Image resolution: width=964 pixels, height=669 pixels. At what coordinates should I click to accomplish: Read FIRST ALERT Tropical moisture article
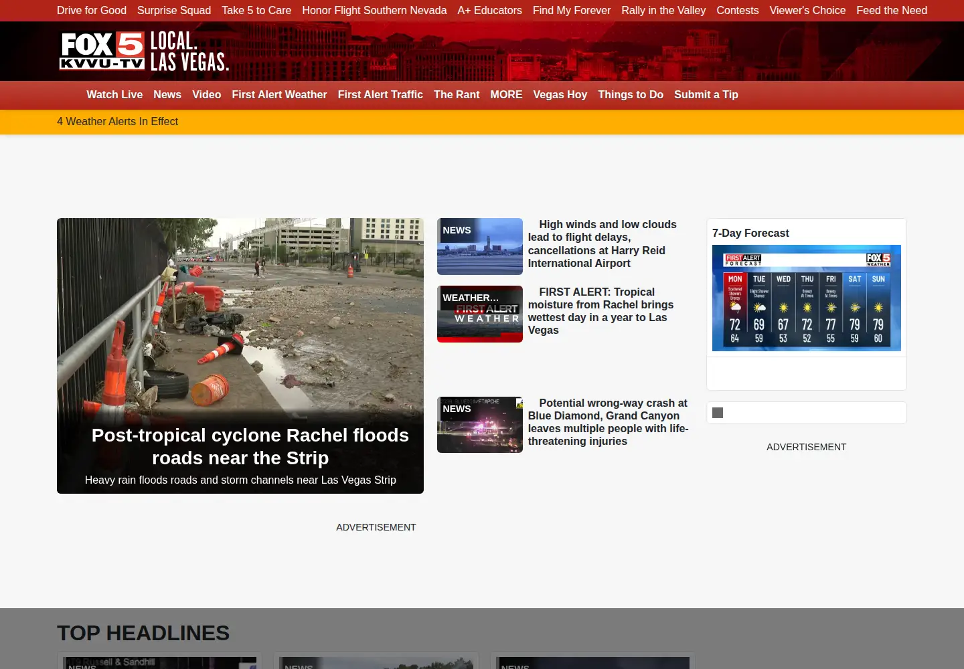click(x=601, y=311)
